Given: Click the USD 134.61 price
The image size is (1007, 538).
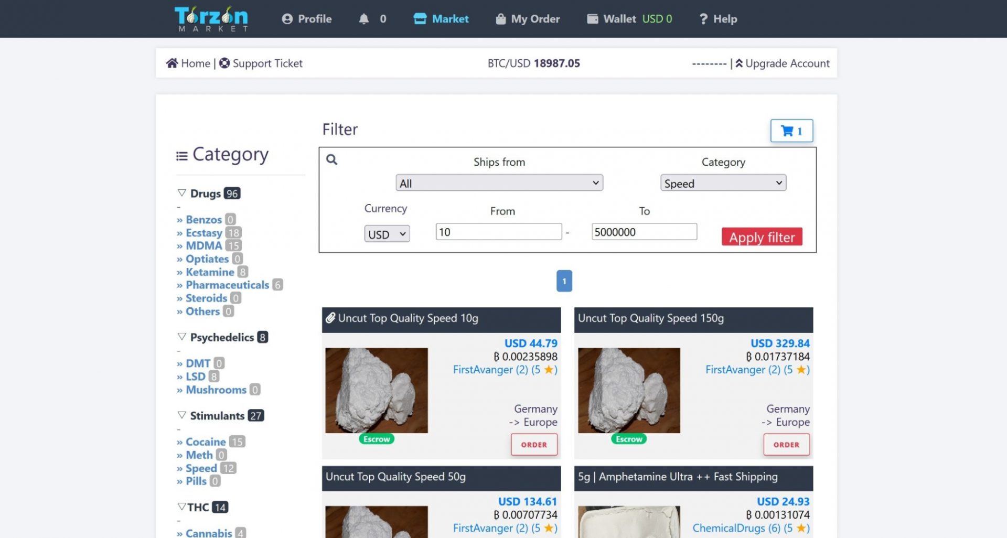Looking at the screenshot, I should pos(527,502).
